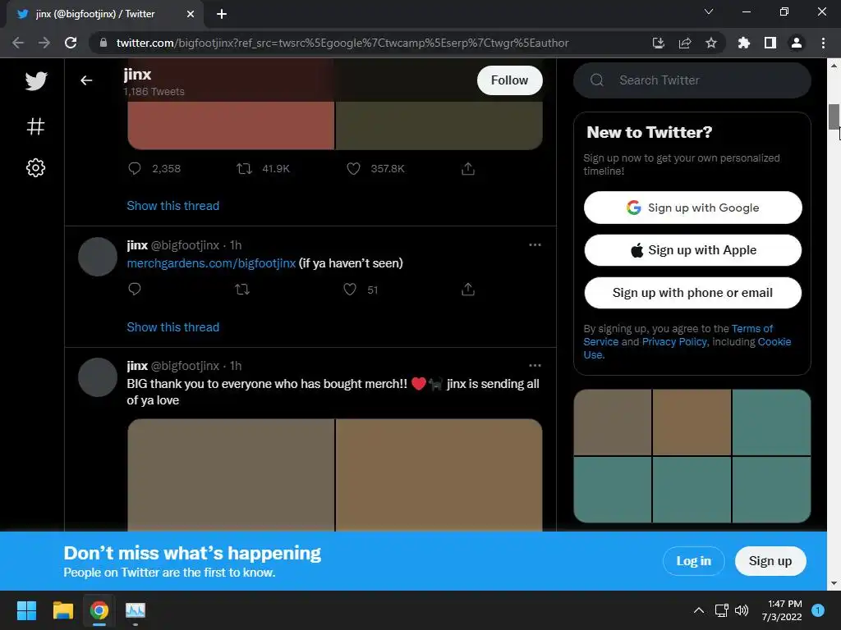Click the search magnifier icon
The width and height of the screenshot is (841, 630).
pos(597,80)
